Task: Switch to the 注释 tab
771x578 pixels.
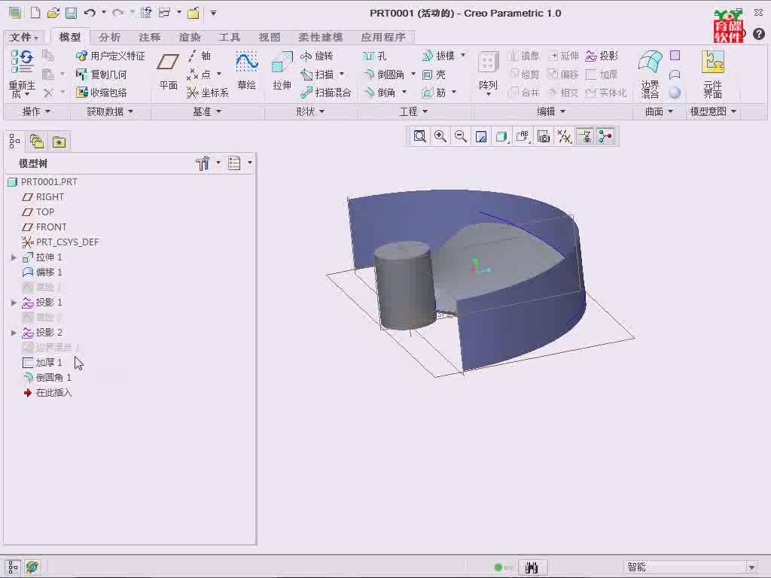Action: pos(150,38)
